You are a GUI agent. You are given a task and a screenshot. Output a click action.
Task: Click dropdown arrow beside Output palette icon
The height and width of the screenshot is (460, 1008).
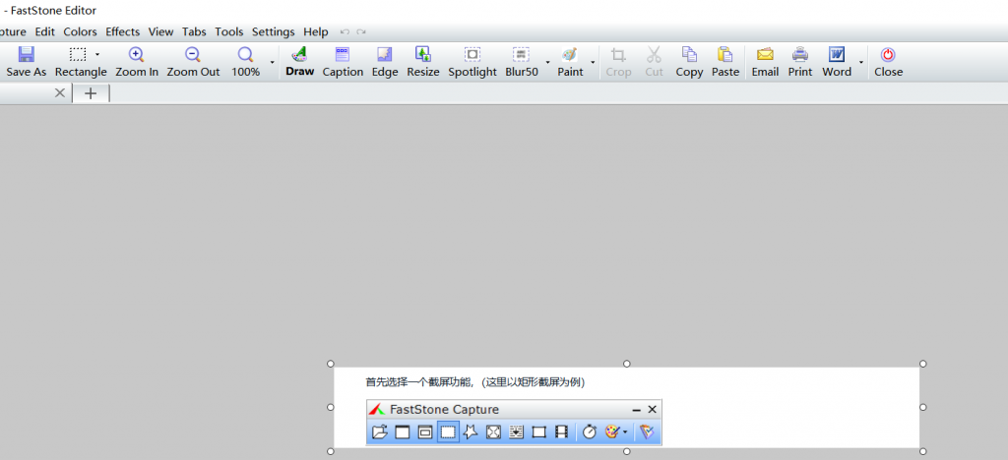[x=625, y=433]
